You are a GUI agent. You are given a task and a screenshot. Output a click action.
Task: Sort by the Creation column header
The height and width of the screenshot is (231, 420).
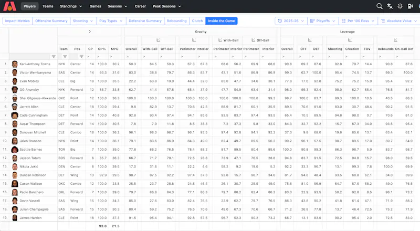pyautogui.click(x=352, y=49)
